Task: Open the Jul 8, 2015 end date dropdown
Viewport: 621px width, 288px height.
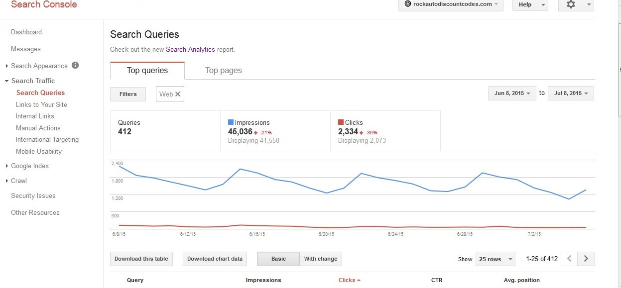Action: click(571, 94)
